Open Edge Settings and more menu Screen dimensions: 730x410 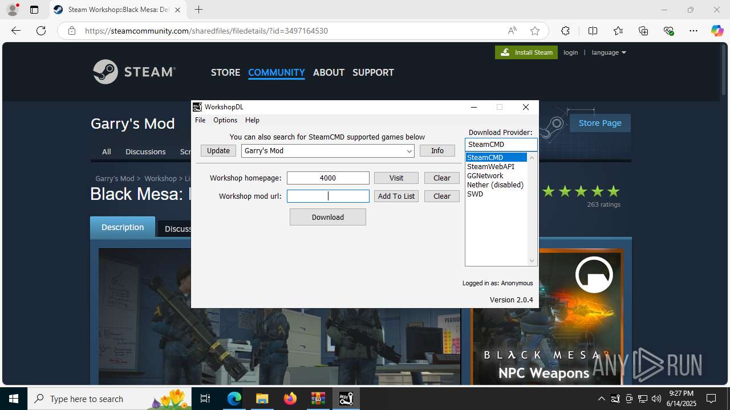[693, 31]
